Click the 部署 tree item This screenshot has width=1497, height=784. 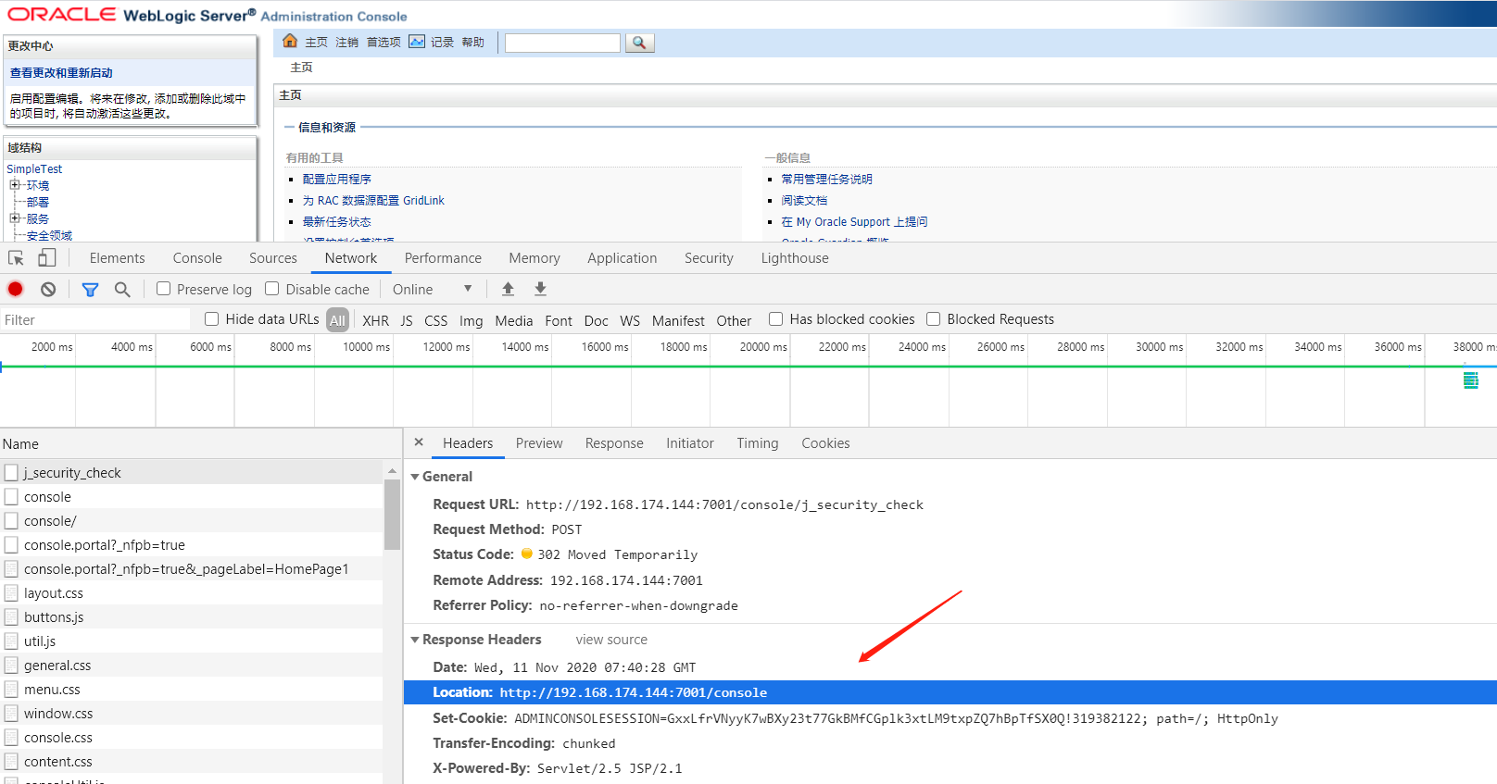(x=38, y=202)
